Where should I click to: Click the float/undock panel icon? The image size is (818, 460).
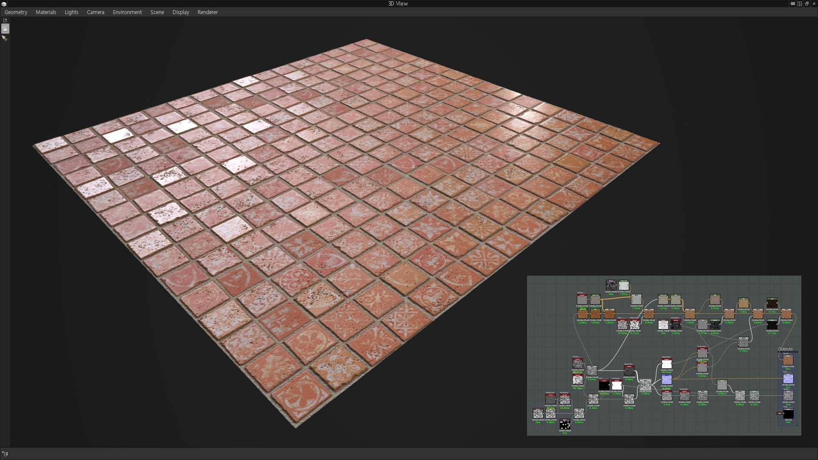point(806,4)
